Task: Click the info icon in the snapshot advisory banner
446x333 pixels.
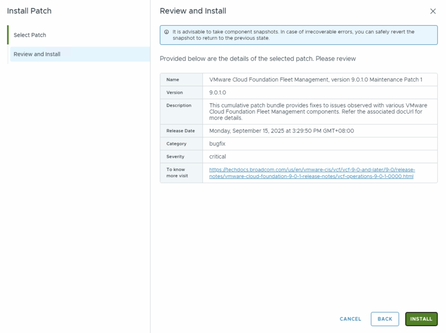Action: [166, 32]
